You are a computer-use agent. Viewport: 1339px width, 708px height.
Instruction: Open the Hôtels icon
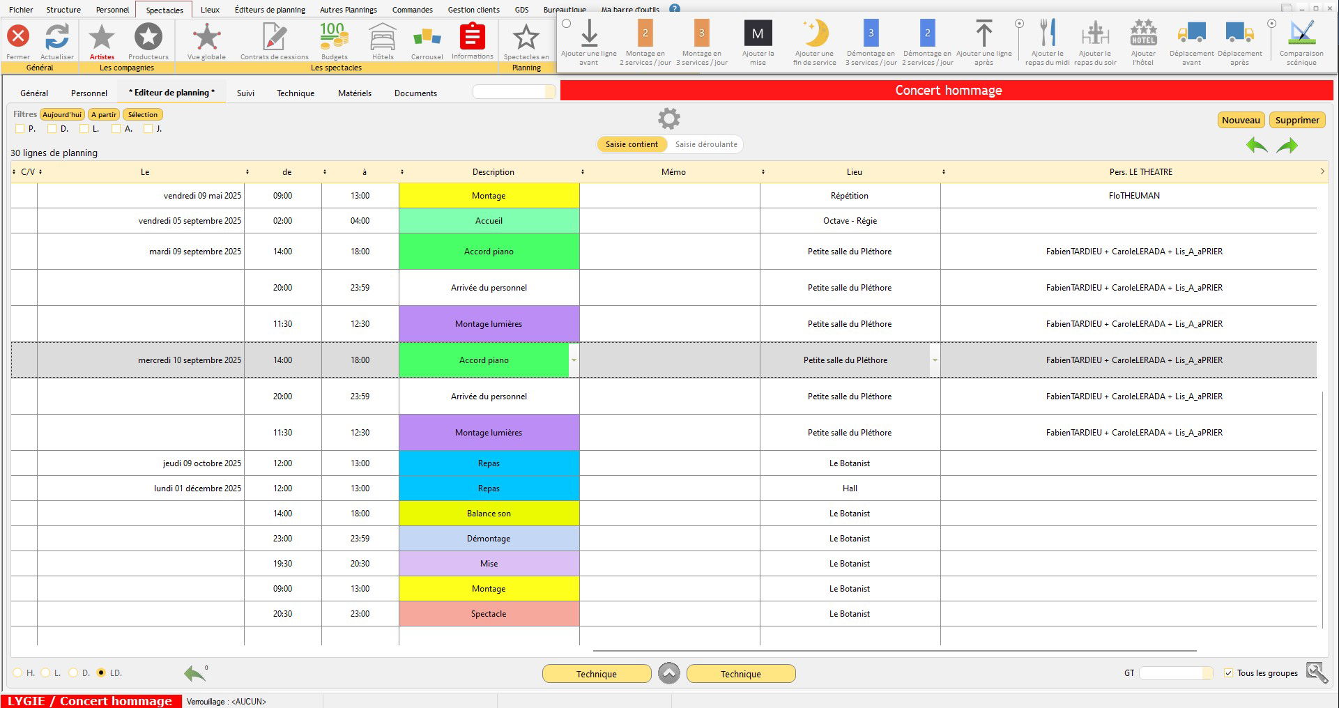[x=383, y=37]
